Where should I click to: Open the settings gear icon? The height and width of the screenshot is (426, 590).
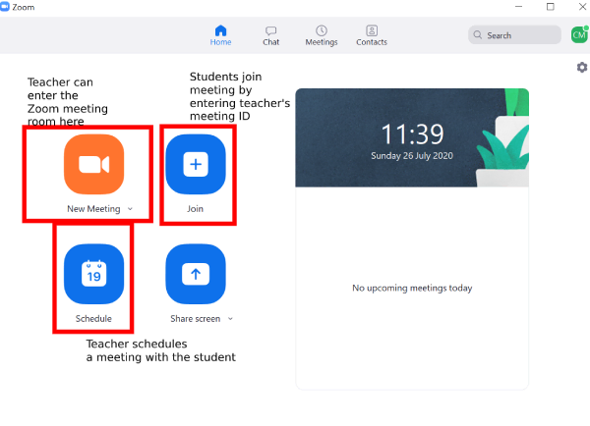582,68
